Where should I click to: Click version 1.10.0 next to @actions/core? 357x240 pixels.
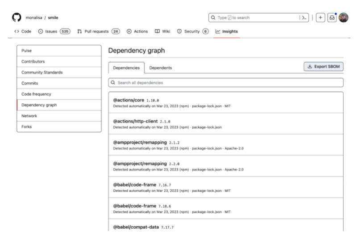click(153, 101)
